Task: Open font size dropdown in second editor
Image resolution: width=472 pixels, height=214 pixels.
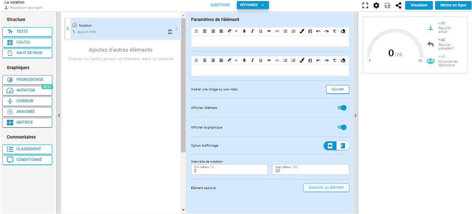Action: click(x=232, y=61)
